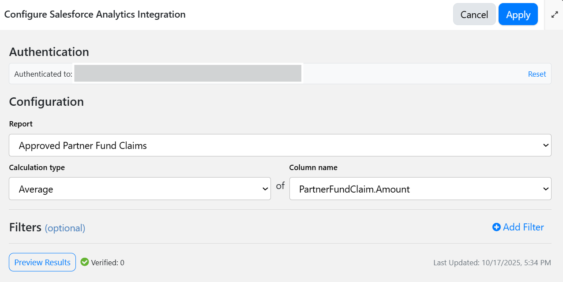563x282 pixels.
Task: Cancel the Salesforce integration configuration
Action: coord(474,15)
